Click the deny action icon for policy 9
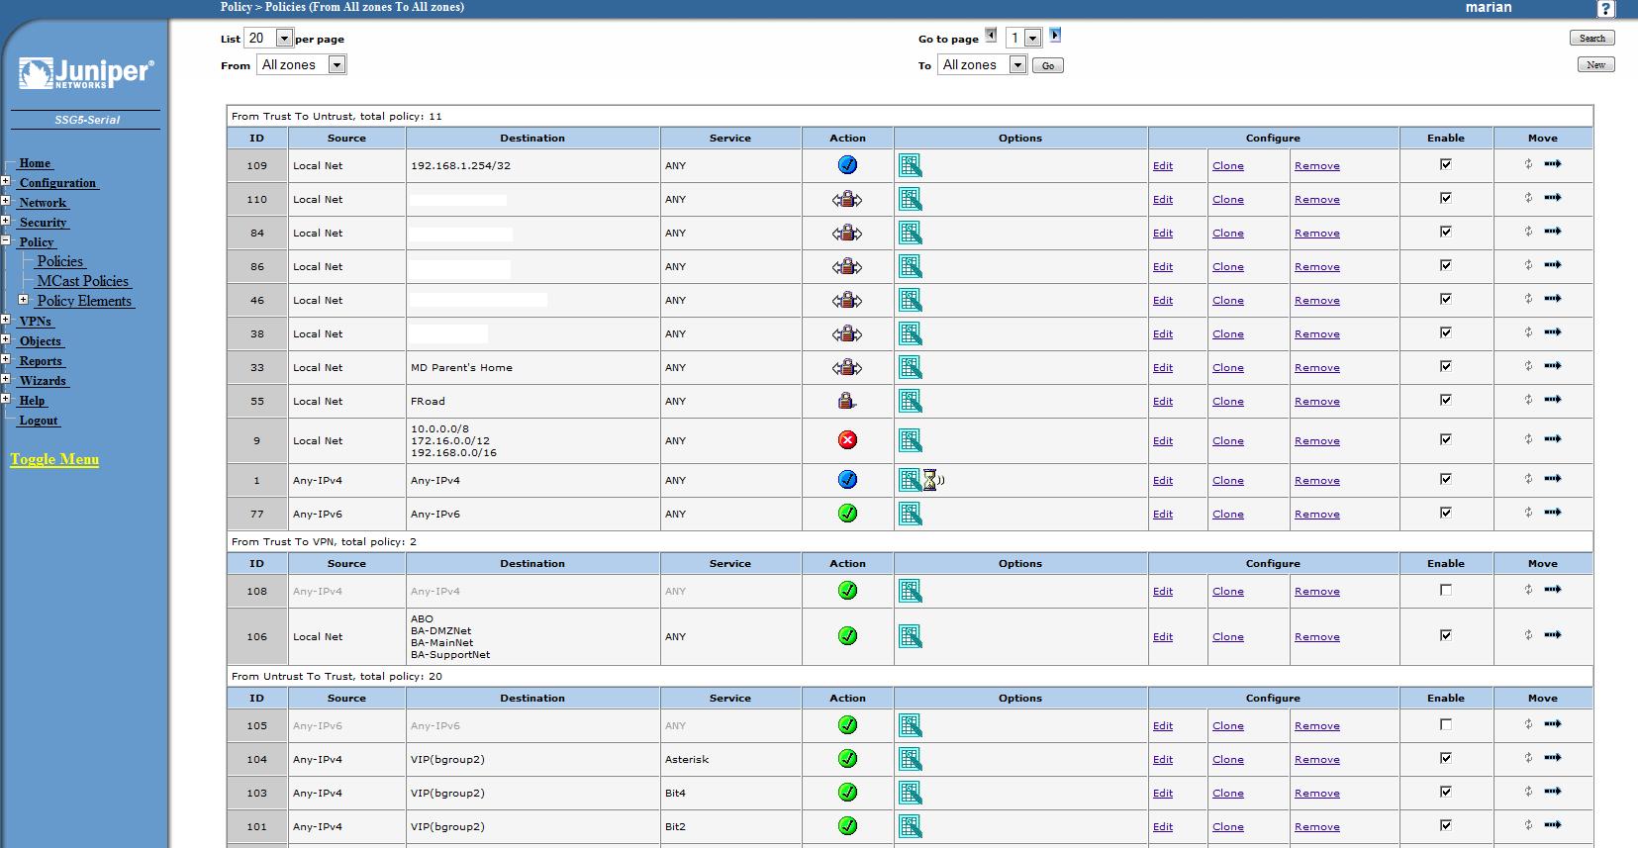The width and height of the screenshot is (1638, 848). tap(847, 440)
